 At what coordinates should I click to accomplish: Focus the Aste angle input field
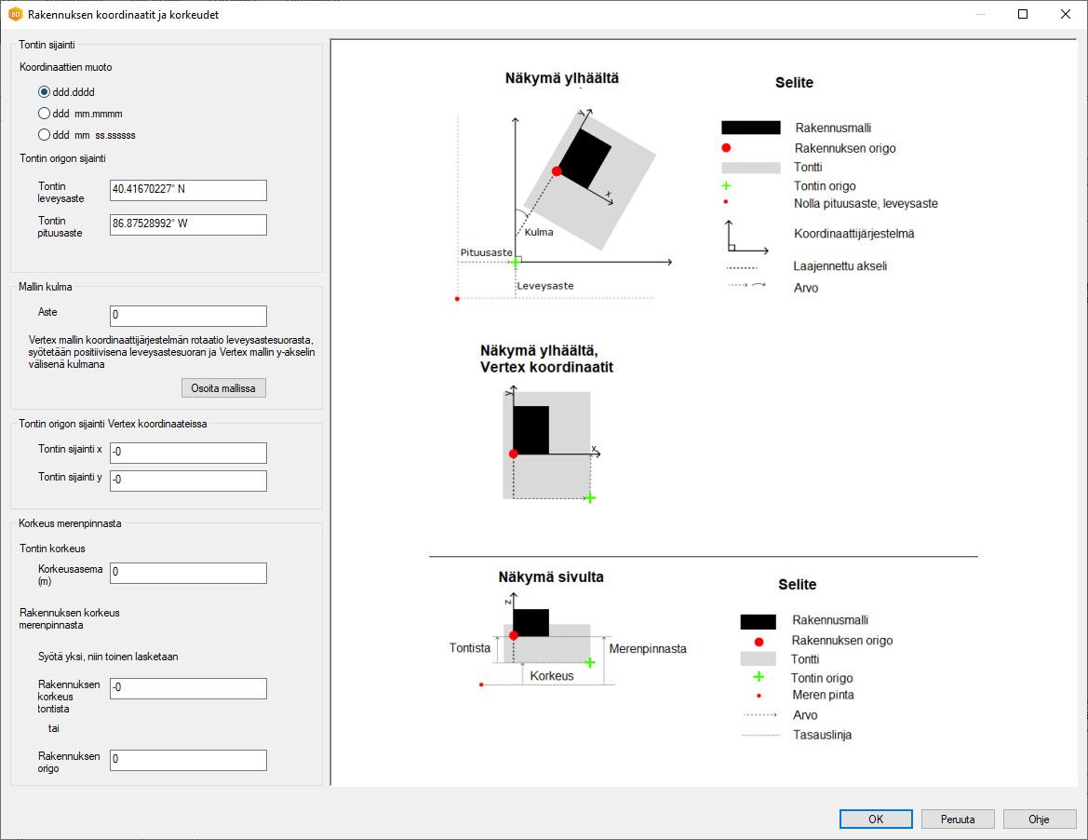[x=188, y=316]
